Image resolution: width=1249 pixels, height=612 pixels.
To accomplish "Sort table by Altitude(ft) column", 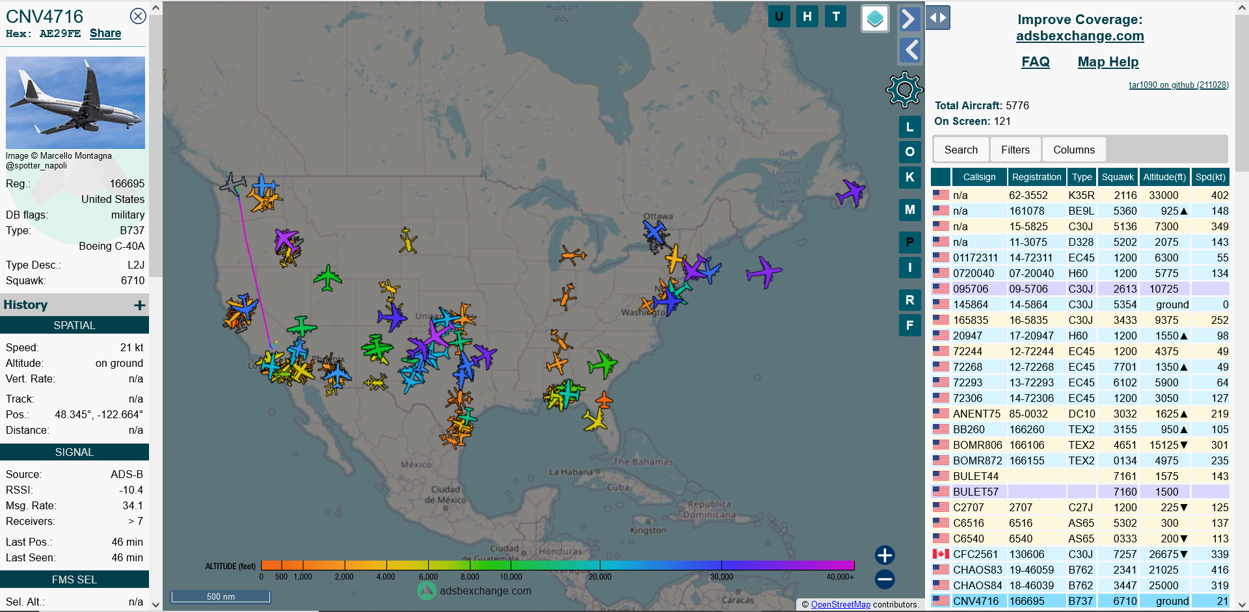I will pos(1165,177).
